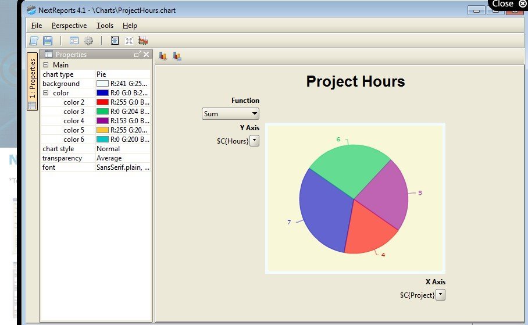
Task: Open the X Axis $C{Project} dropdown
Action: point(440,295)
